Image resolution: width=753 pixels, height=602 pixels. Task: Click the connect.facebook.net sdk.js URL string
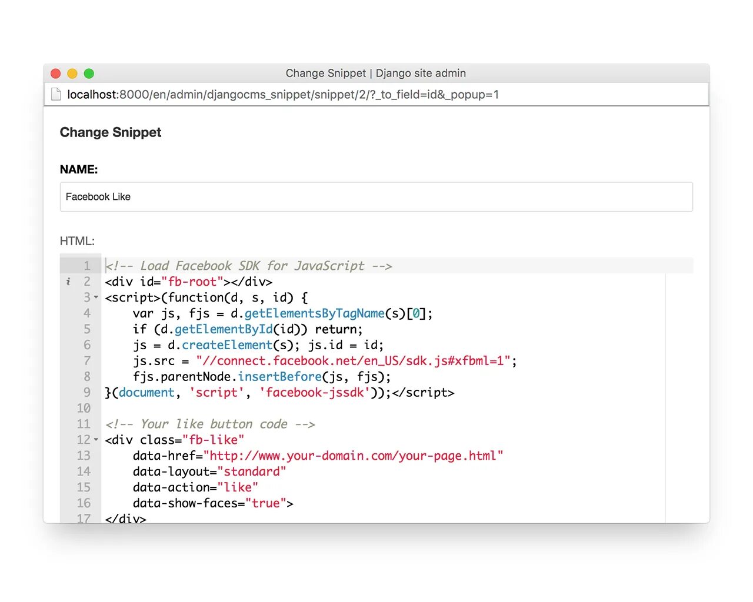[354, 361]
